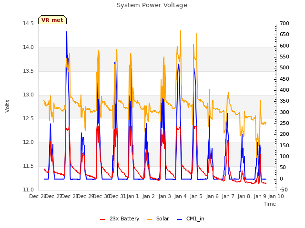Viewport: 305px width, 228px height.
Task: Click the Jan 6 x-axis tick label
Action: coord(212,196)
